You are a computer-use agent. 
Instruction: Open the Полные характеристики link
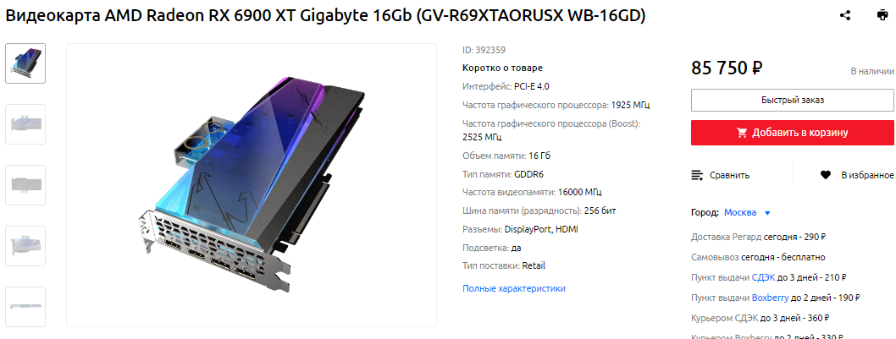514,289
